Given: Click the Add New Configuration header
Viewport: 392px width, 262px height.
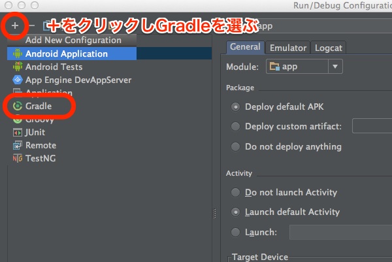Looking at the screenshot, I should click(73, 40).
